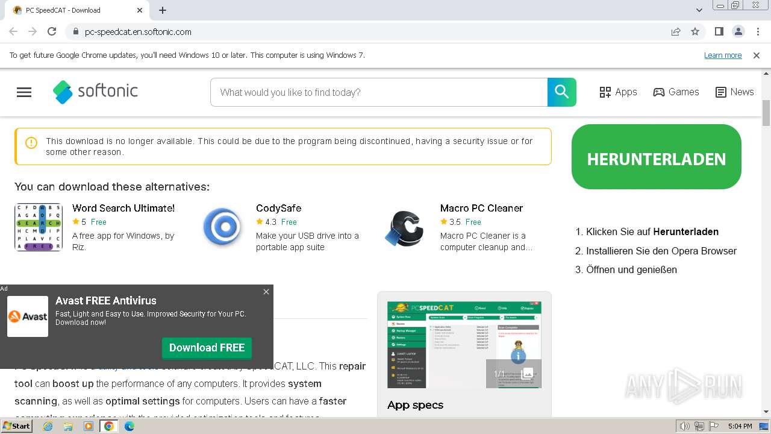771x434 pixels.
Task: Open the screenshot gallery icon
Action: [528, 374]
